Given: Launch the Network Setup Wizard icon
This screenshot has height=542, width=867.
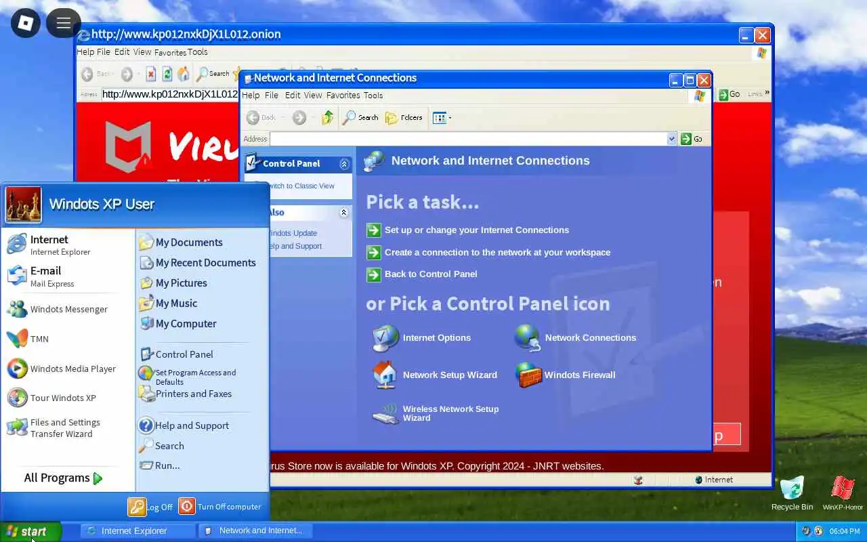Looking at the screenshot, I should click(x=435, y=375).
